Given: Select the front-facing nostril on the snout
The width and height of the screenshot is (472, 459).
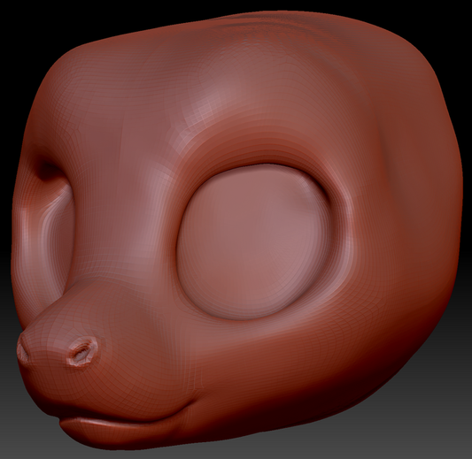Looking at the screenshot, I should tap(82, 351).
